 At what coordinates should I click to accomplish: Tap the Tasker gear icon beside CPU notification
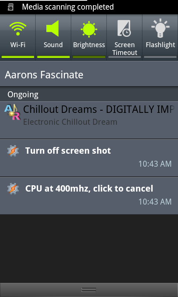[x=13, y=189]
